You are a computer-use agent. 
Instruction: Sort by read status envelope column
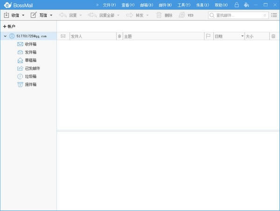[63, 36]
